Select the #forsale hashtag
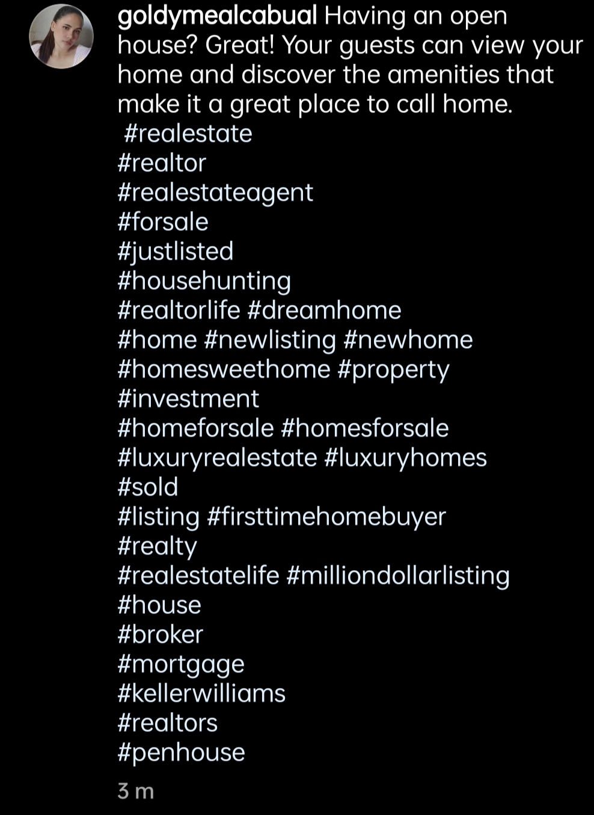594x815 pixels. pos(163,222)
